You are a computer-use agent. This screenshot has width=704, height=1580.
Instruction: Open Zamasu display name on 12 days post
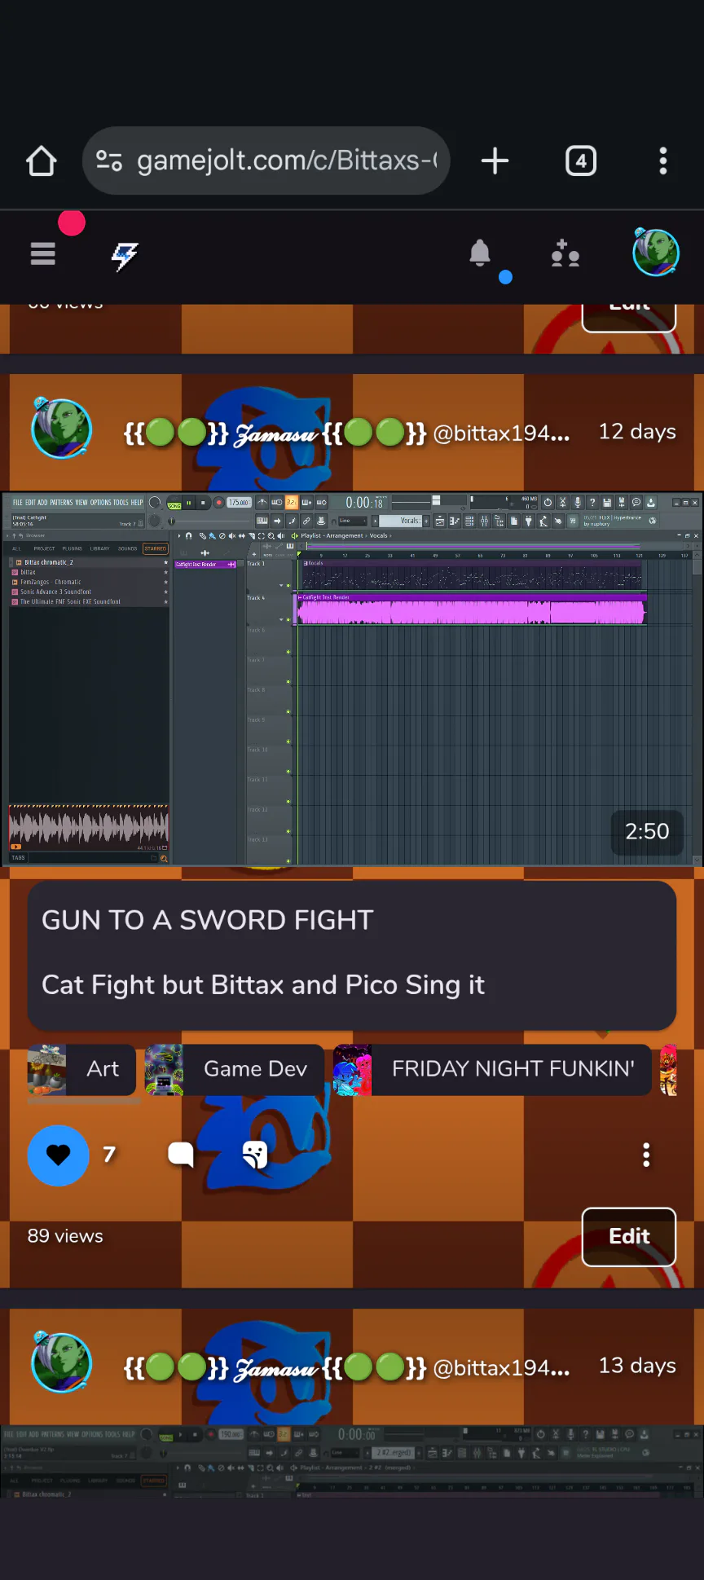coord(275,433)
